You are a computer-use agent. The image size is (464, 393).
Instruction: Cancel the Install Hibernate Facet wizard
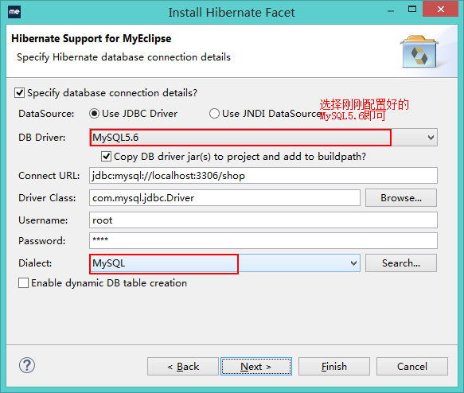[x=412, y=367]
